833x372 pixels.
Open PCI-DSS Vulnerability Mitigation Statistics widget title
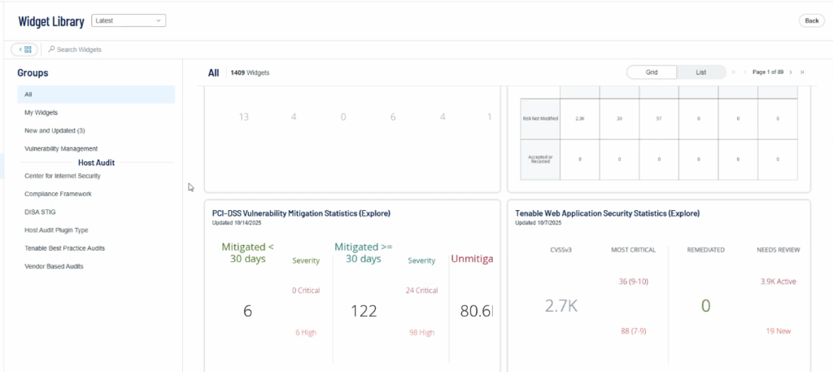[x=301, y=213]
